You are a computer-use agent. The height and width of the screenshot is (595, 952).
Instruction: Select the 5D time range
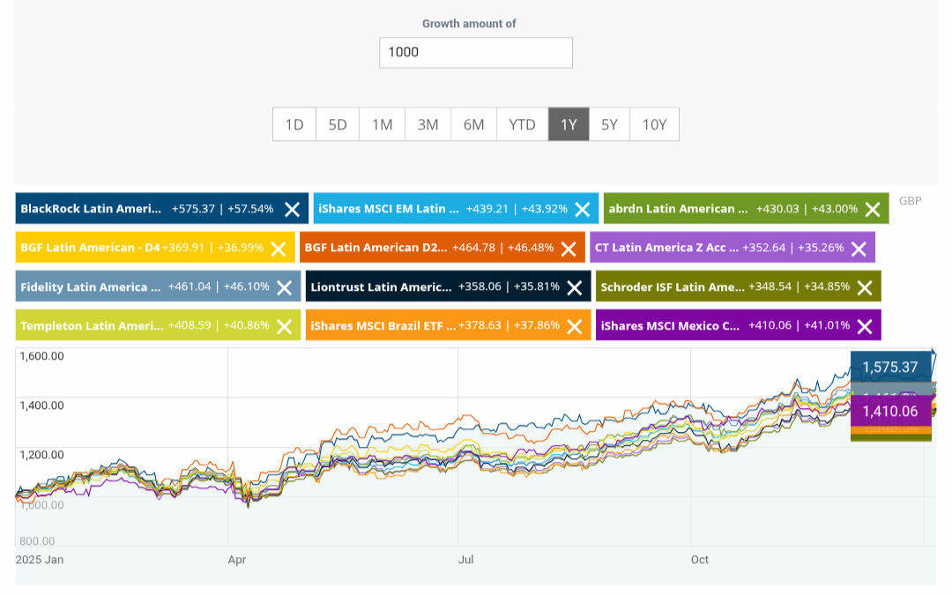point(338,124)
